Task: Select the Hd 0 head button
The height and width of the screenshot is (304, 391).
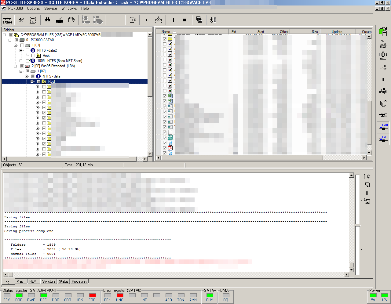Action: [x=383, y=127]
